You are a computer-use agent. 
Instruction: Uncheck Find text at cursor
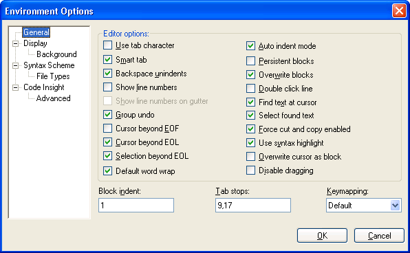tap(250, 102)
